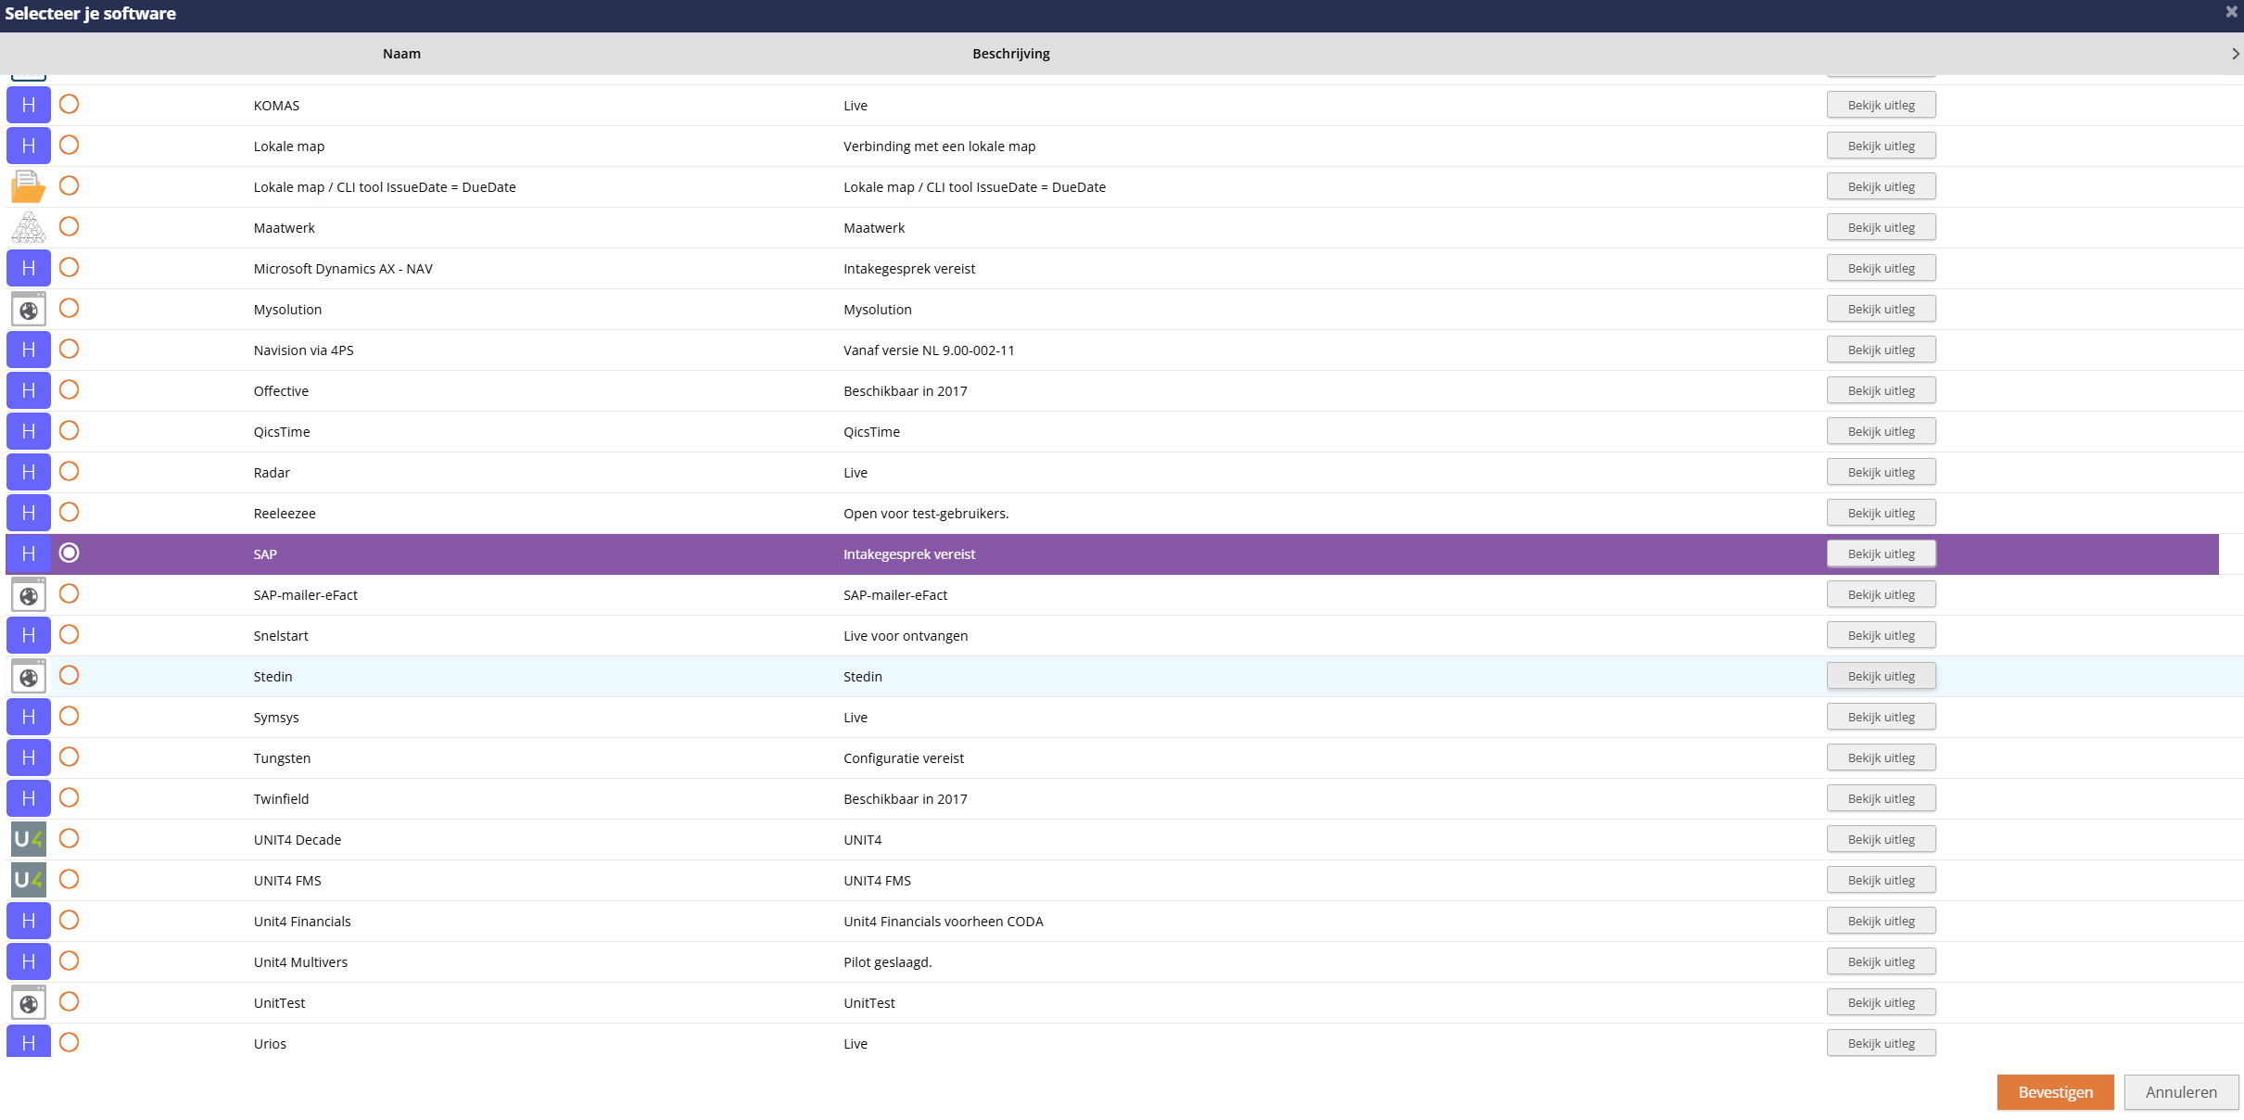Click the 'Open voor test-gebruikers.' description
The width and height of the screenshot is (2244, 1120).
[x=925, y=514]
